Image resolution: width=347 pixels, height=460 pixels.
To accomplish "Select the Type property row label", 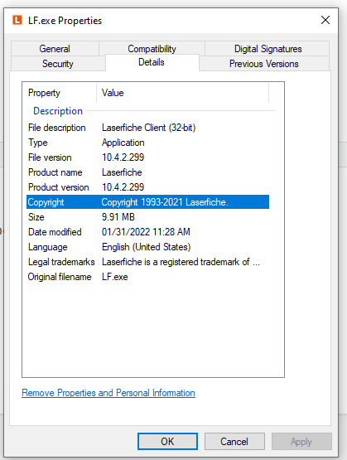I will [x=38, y=143].
